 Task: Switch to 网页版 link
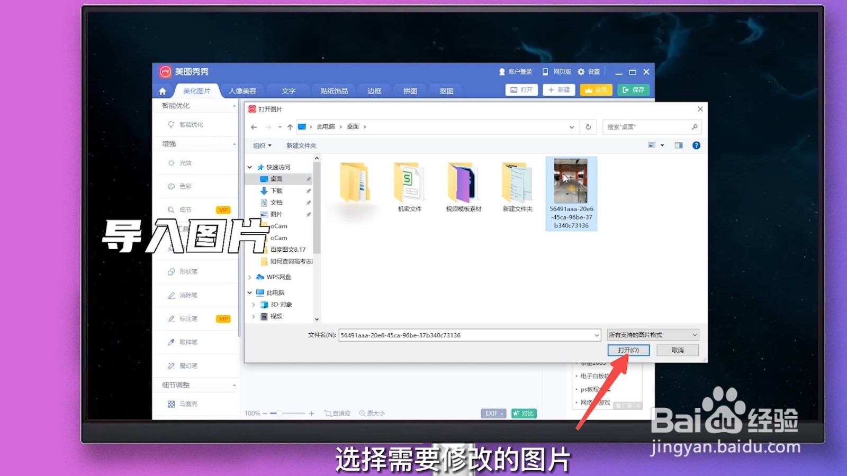click(x=557, y=71)
